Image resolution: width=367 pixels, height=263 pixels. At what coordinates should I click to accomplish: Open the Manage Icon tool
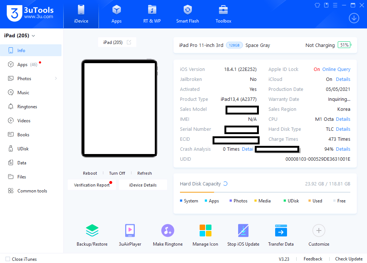[205, 235]
